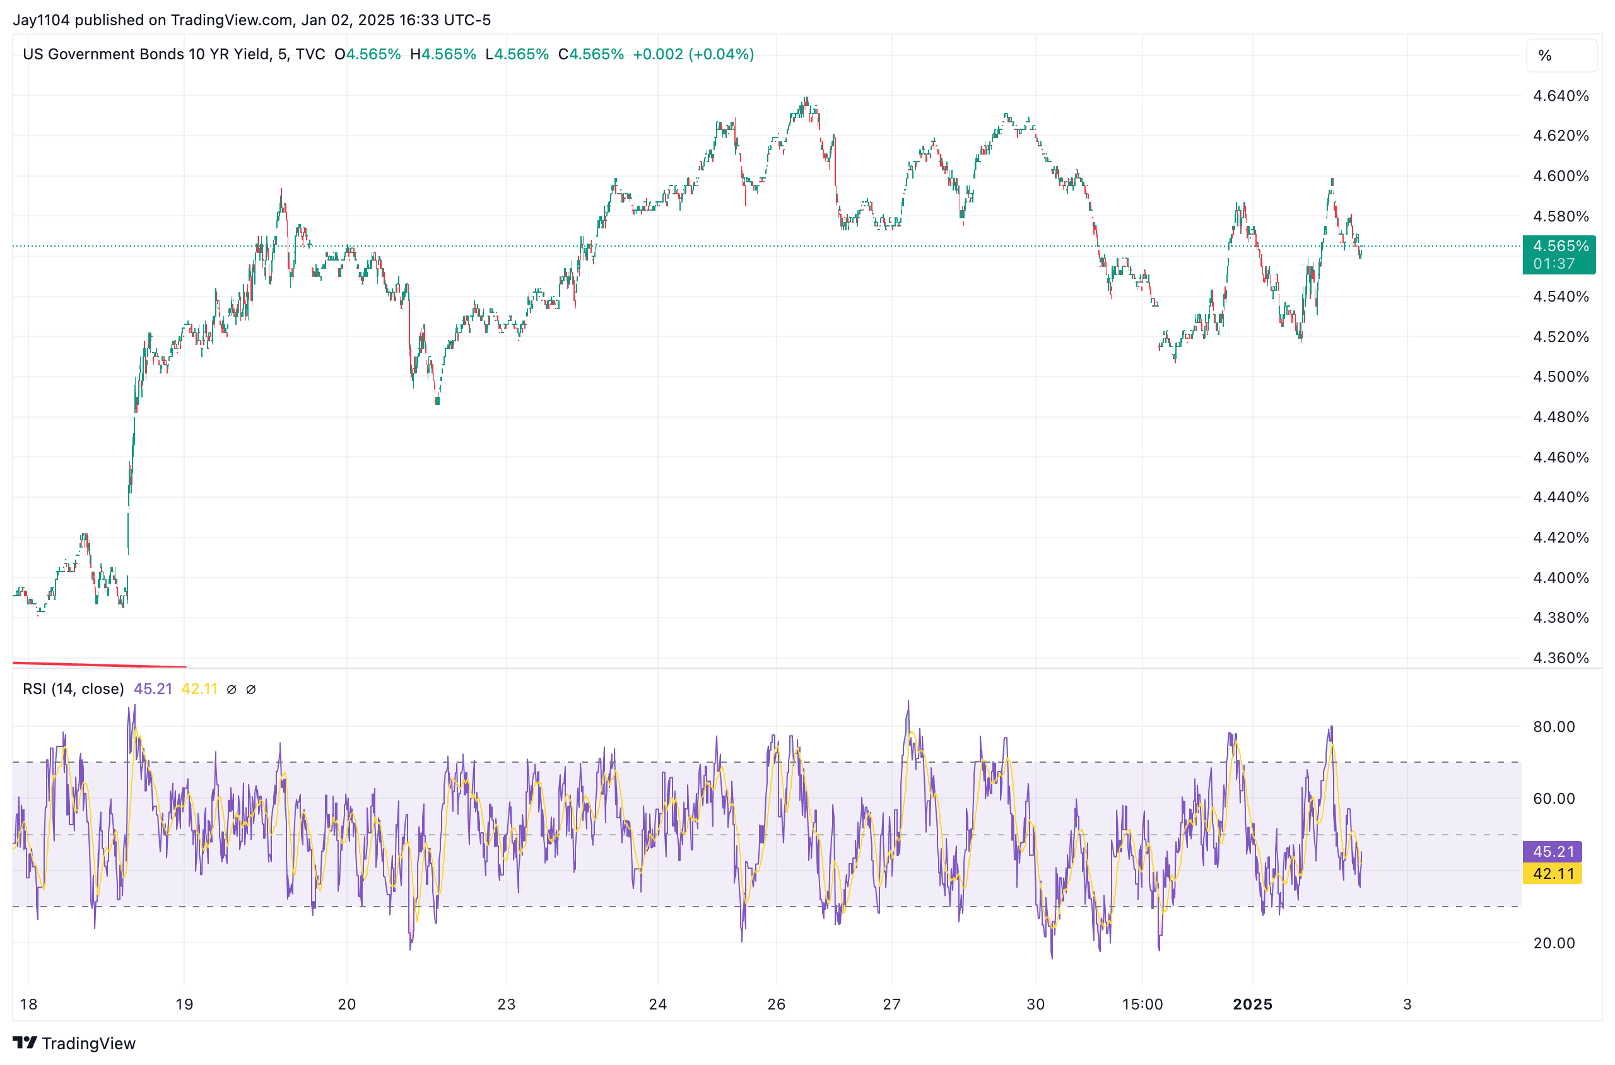This screenshot has width=1615, height=1065.
Task: Click the yellow 42.11 value in RSI legend
Action: click(199, 690)
